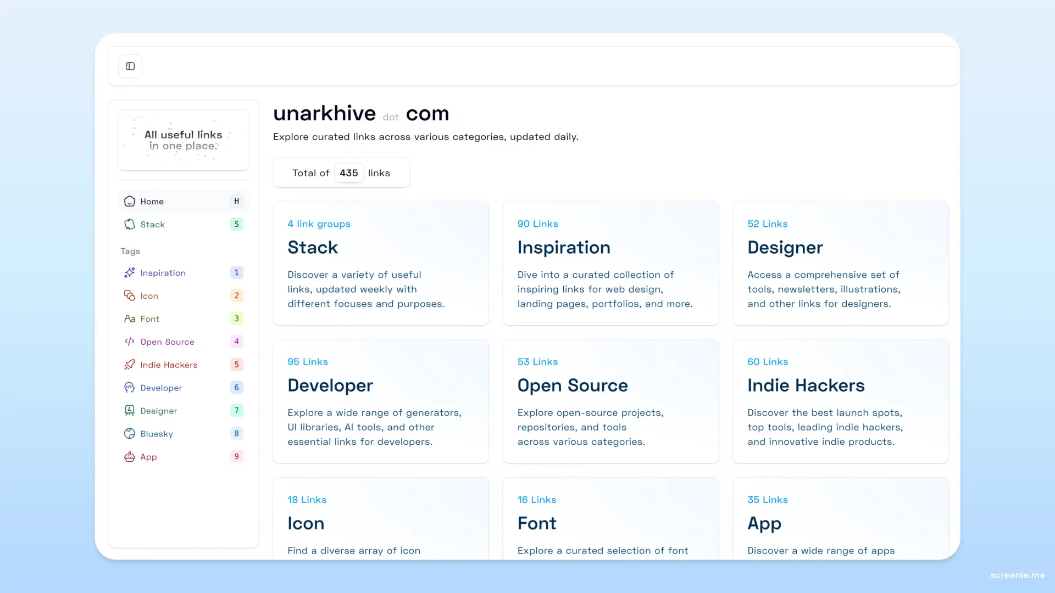Screen dimensions: 1055x593
Task: Open the Designer card heading
Action: pyautogui.click(x=785, y=248)
